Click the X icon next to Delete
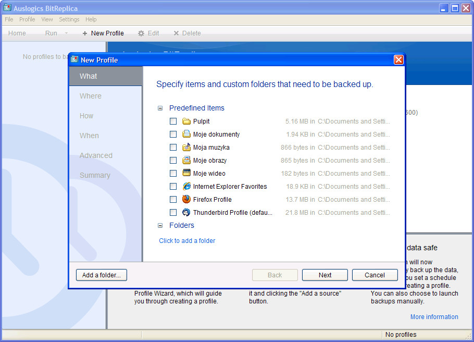 coord(176,33)
